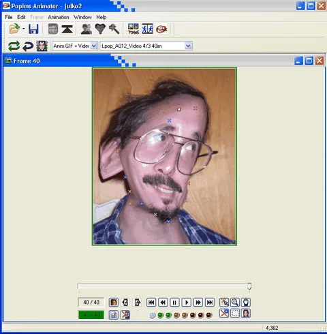Click the blue walking figures film icon
The image size is (327, 334).
[147, 29]
